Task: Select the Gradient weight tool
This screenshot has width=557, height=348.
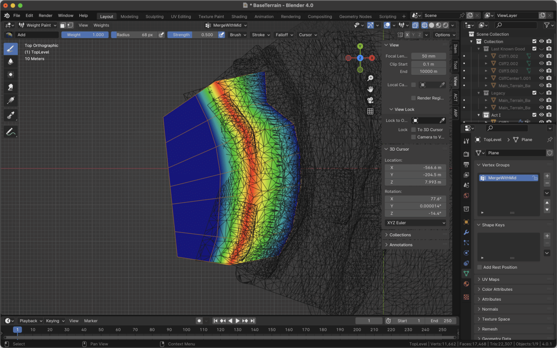Action: [x=11, y=100]
